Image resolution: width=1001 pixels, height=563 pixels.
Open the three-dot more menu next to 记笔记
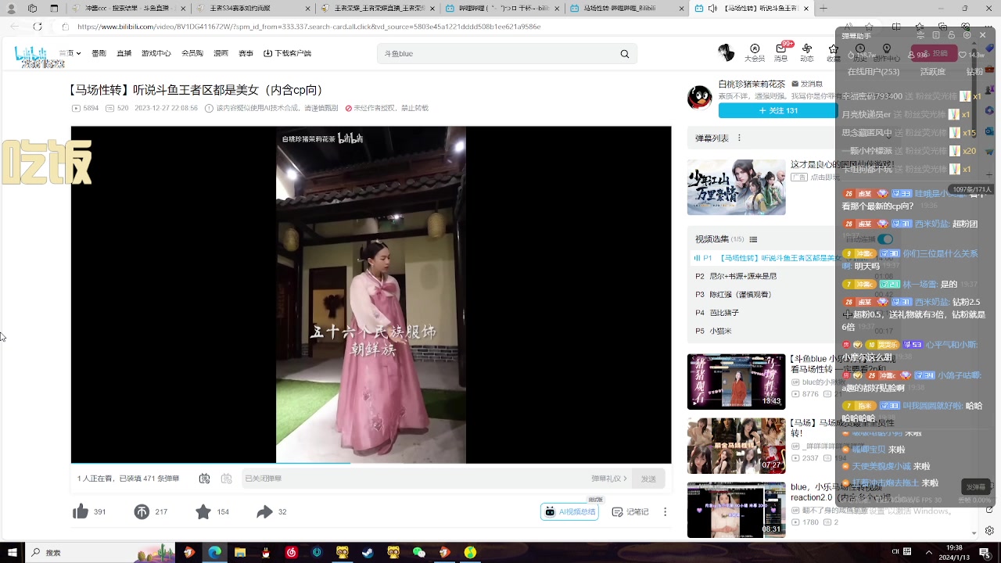[x=664, y=511]
